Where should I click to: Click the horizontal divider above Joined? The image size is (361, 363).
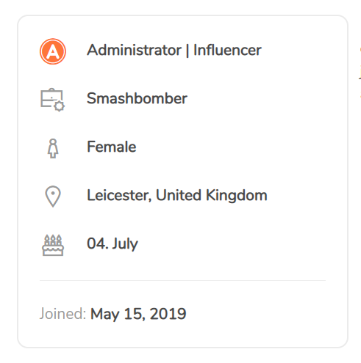(x=182, y=281)
